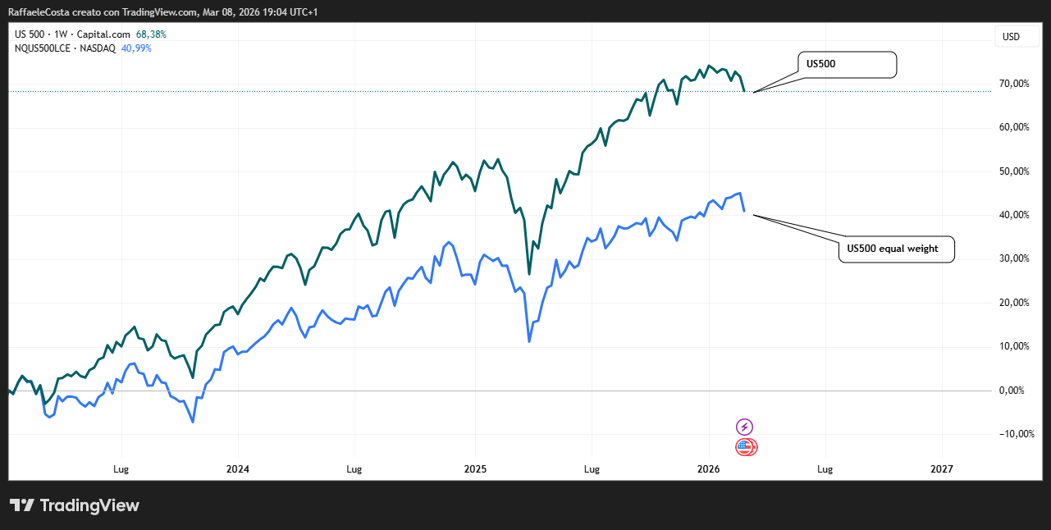The width and height of the screenshot is (1051, 530).
Task: Click the 1W interval in the legend
Action: [61, 34]
